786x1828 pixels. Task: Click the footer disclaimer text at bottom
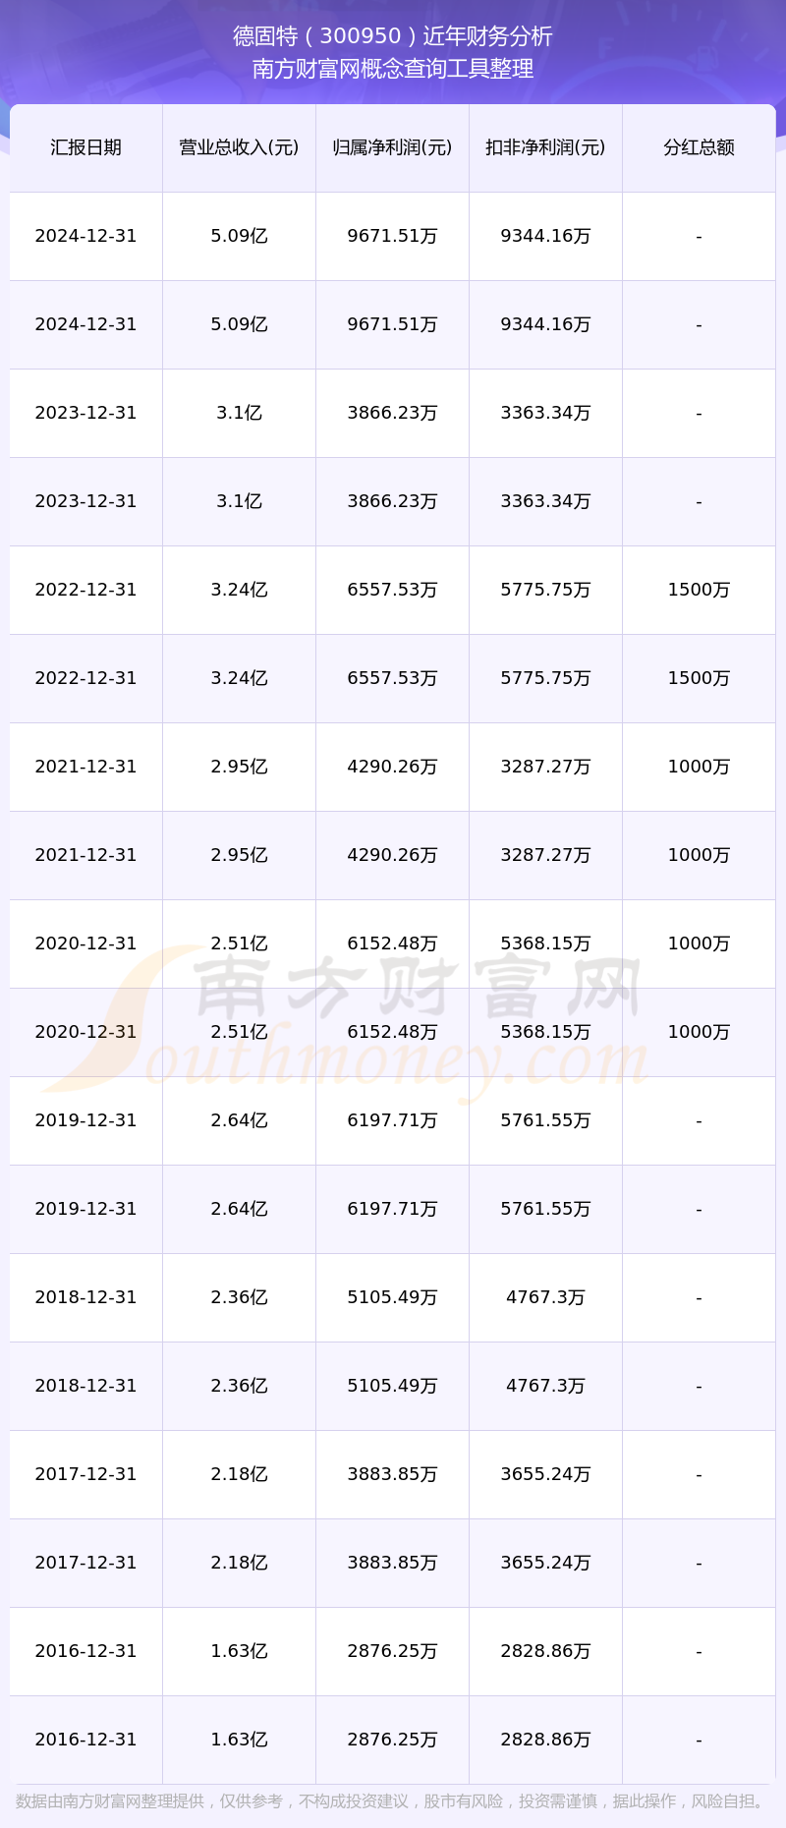point(393,1801)
